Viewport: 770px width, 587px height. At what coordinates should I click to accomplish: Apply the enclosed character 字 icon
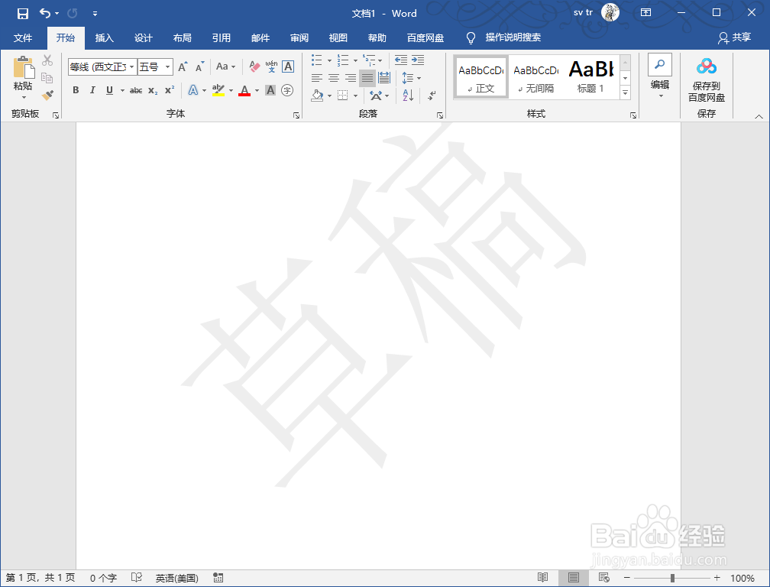(287, 90)
